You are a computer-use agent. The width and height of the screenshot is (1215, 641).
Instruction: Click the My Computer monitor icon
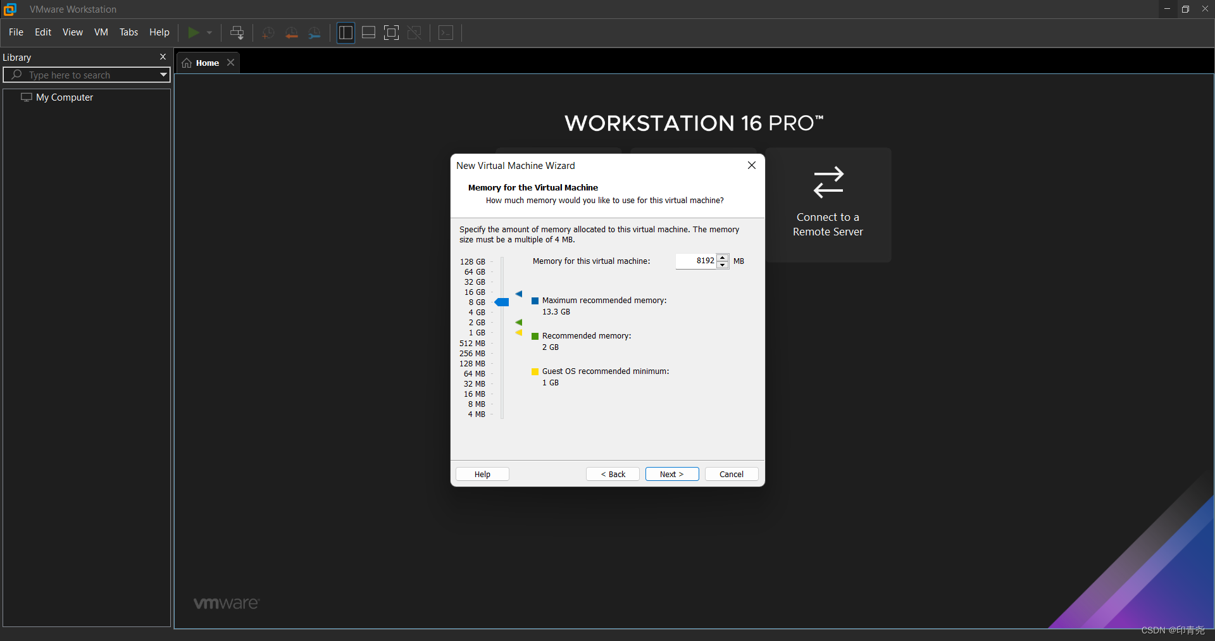(27, 97)
